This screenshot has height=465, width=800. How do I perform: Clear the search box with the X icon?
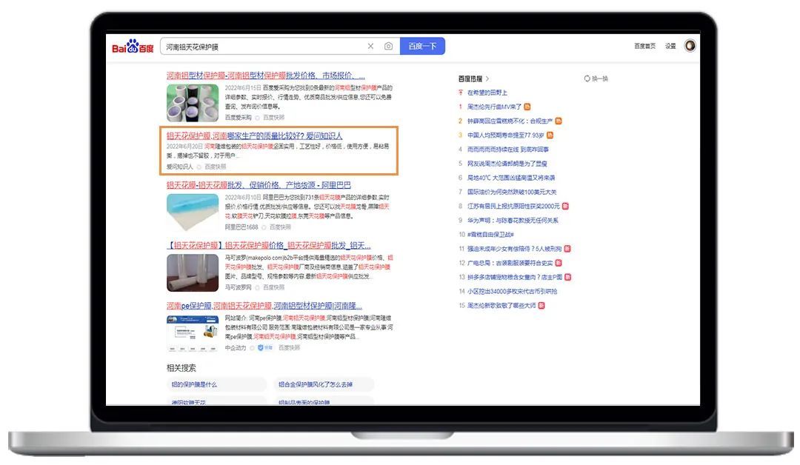pyautogui.click(x=370, y=47)
